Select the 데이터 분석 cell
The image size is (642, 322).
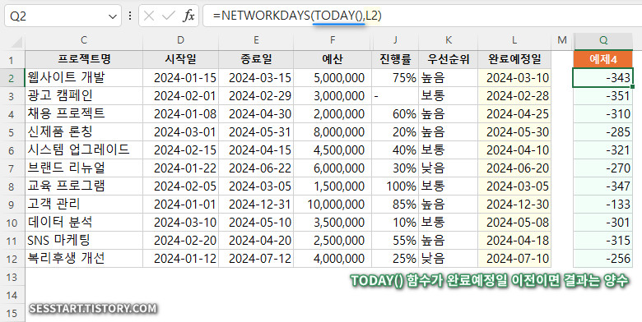(84, 223)
